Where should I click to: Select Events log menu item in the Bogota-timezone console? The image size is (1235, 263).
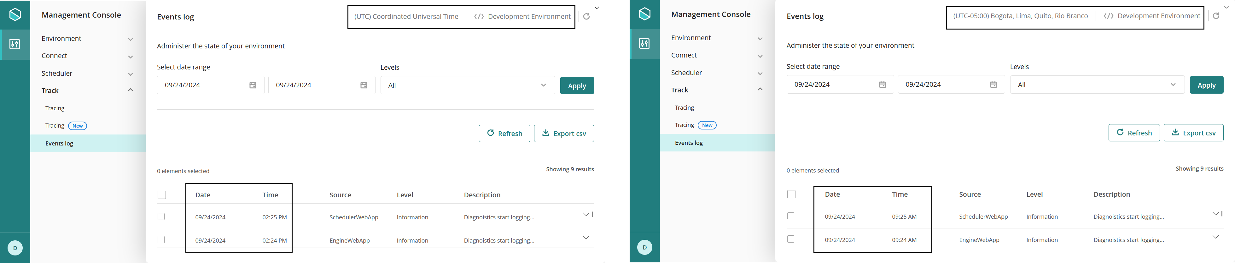click(718, 143)
